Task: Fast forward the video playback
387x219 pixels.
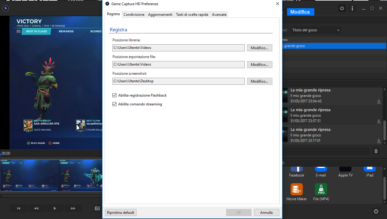Action: 73,208
